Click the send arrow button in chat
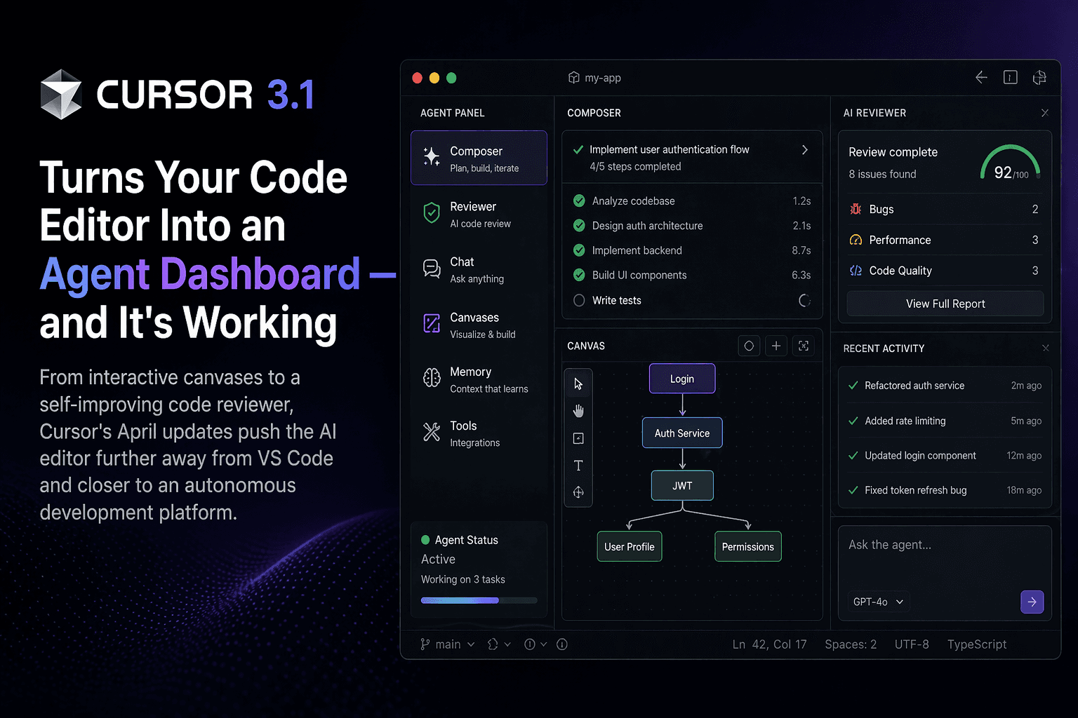Image resolution: width=1078 pixels, height=718 pixels. [1032, 602]
